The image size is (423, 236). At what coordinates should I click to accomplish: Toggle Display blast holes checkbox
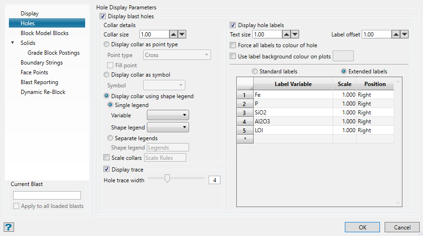click(103, 16)
